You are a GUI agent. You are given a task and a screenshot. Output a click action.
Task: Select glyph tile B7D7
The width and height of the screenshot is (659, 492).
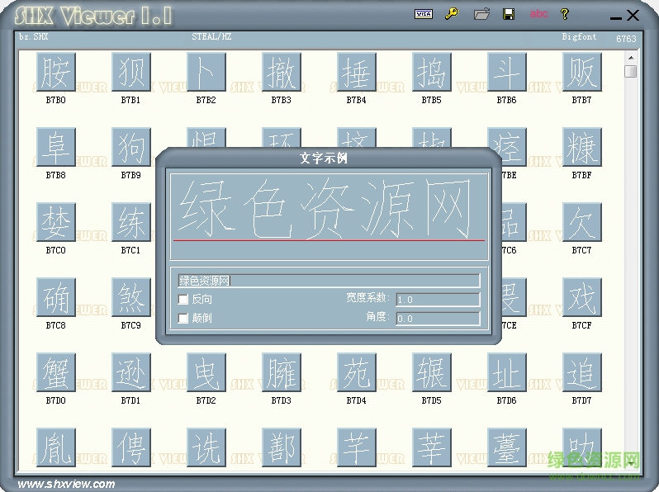pos(582,372)
